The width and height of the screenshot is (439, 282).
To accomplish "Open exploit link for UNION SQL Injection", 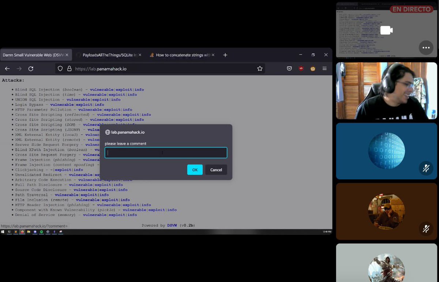I will point(101,100).
